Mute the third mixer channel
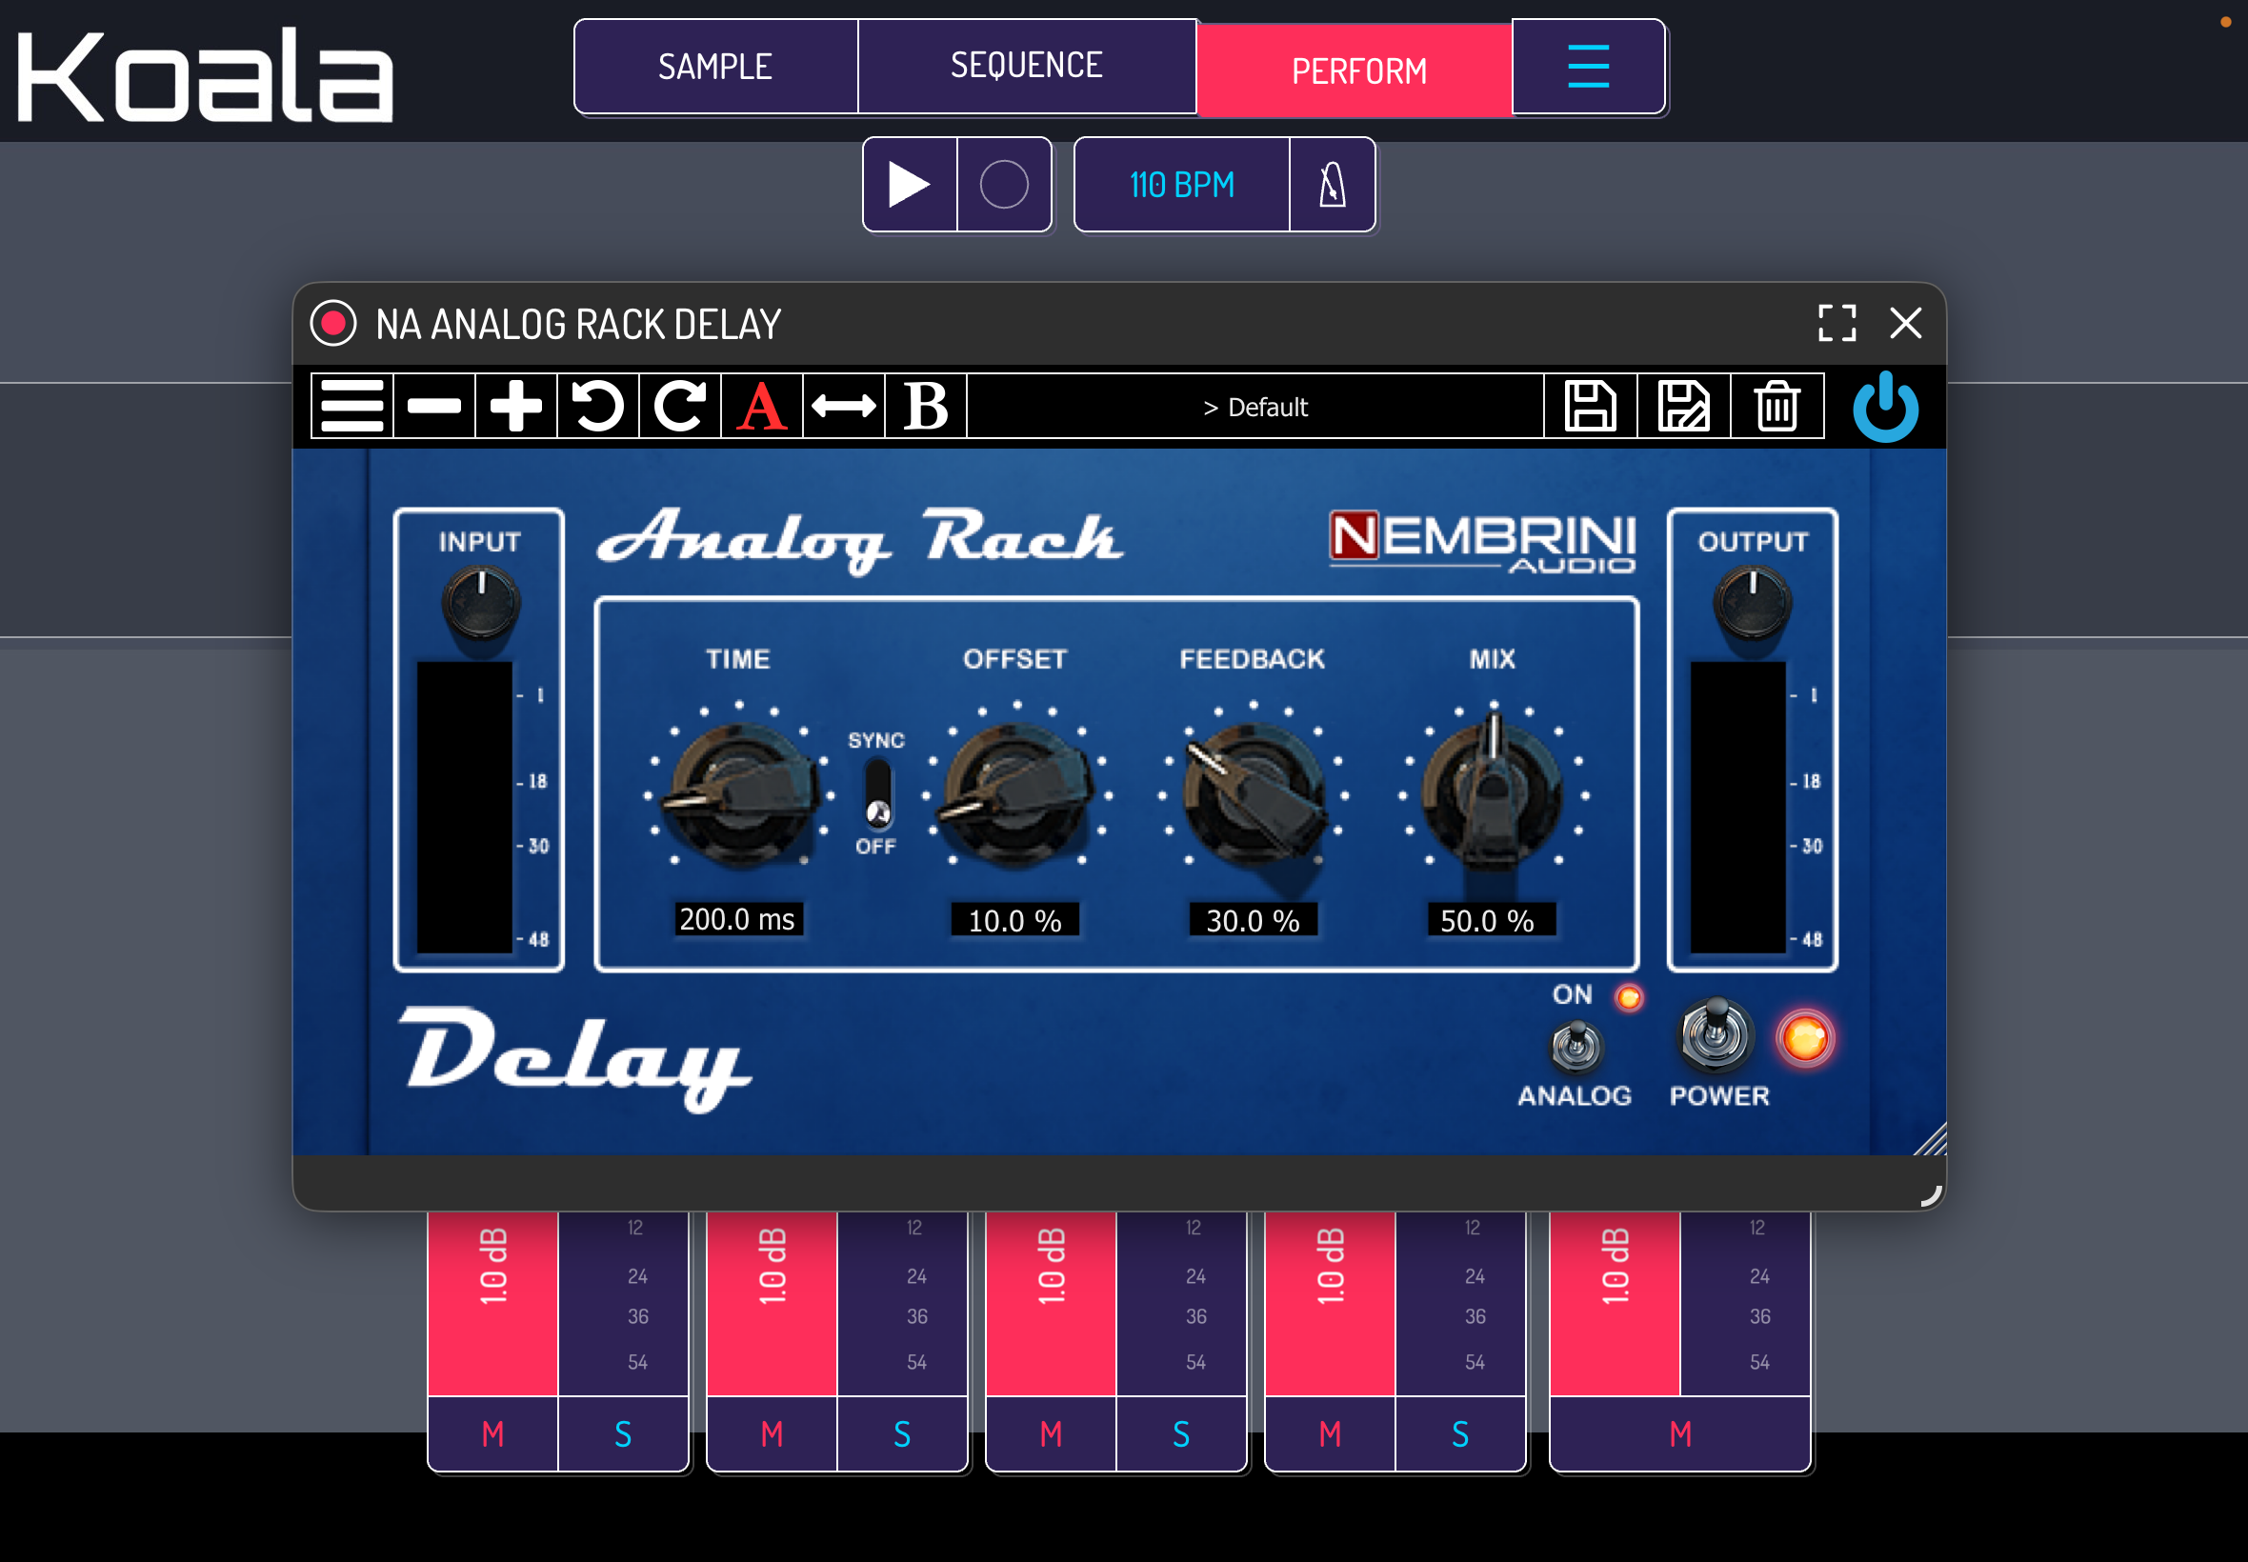2248x1562 pixels. [x=1051, y=1433]
